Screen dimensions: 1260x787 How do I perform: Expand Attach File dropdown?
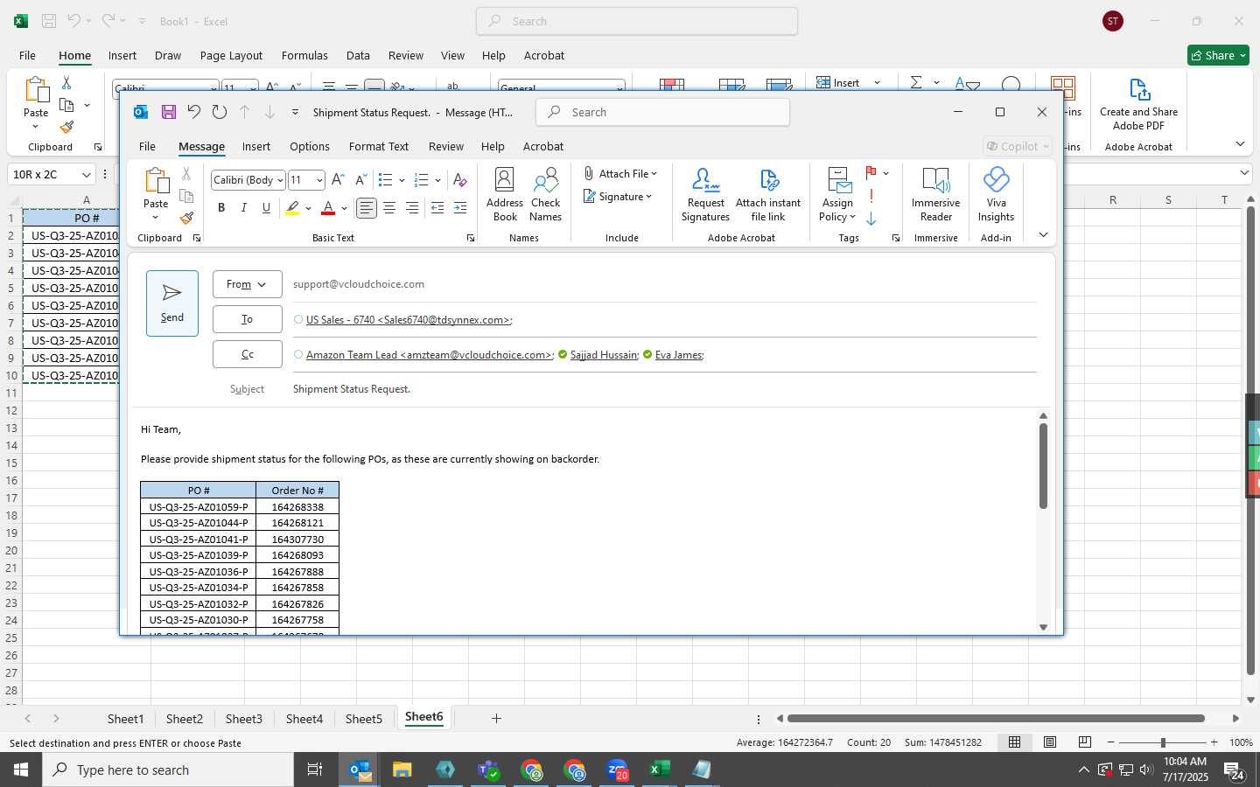(x=654, y=174)
